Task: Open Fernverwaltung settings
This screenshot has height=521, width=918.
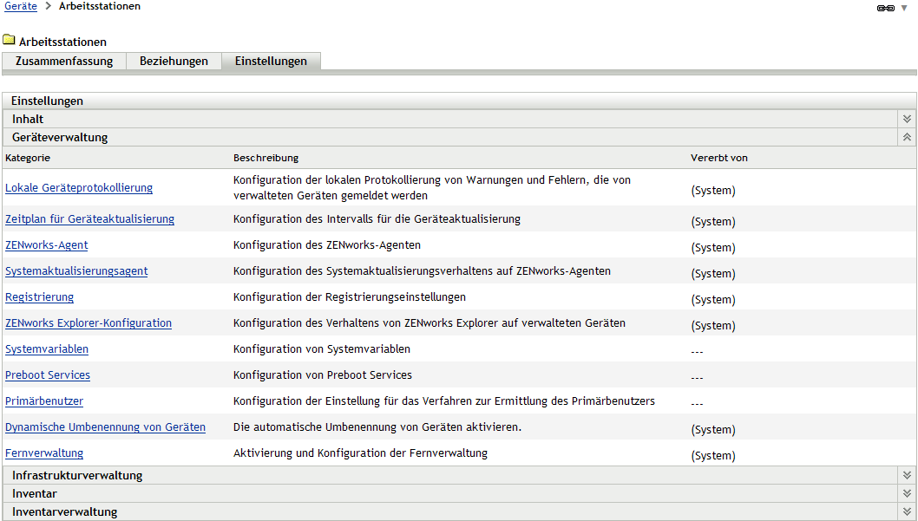Action: pos(43,453)
